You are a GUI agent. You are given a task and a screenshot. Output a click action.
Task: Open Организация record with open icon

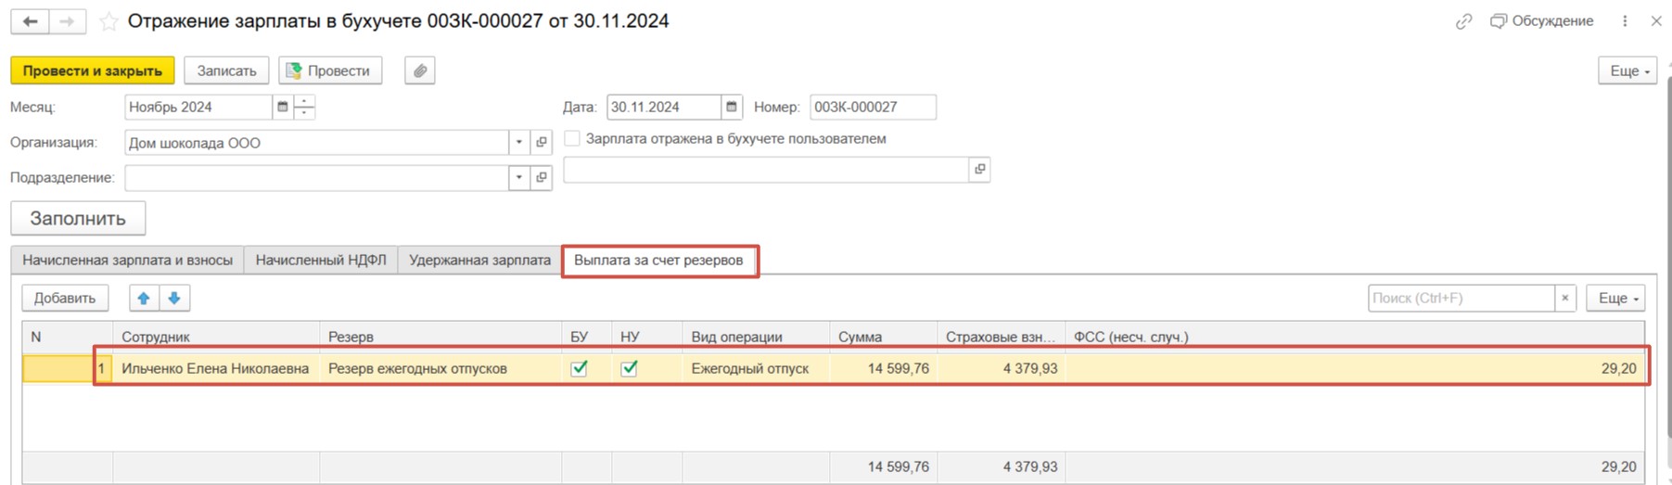542,143
